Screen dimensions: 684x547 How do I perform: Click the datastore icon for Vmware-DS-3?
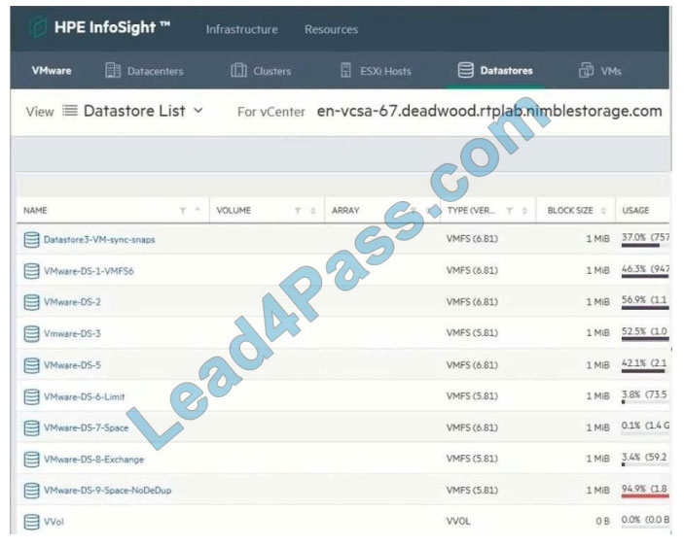tap(31, 333)
